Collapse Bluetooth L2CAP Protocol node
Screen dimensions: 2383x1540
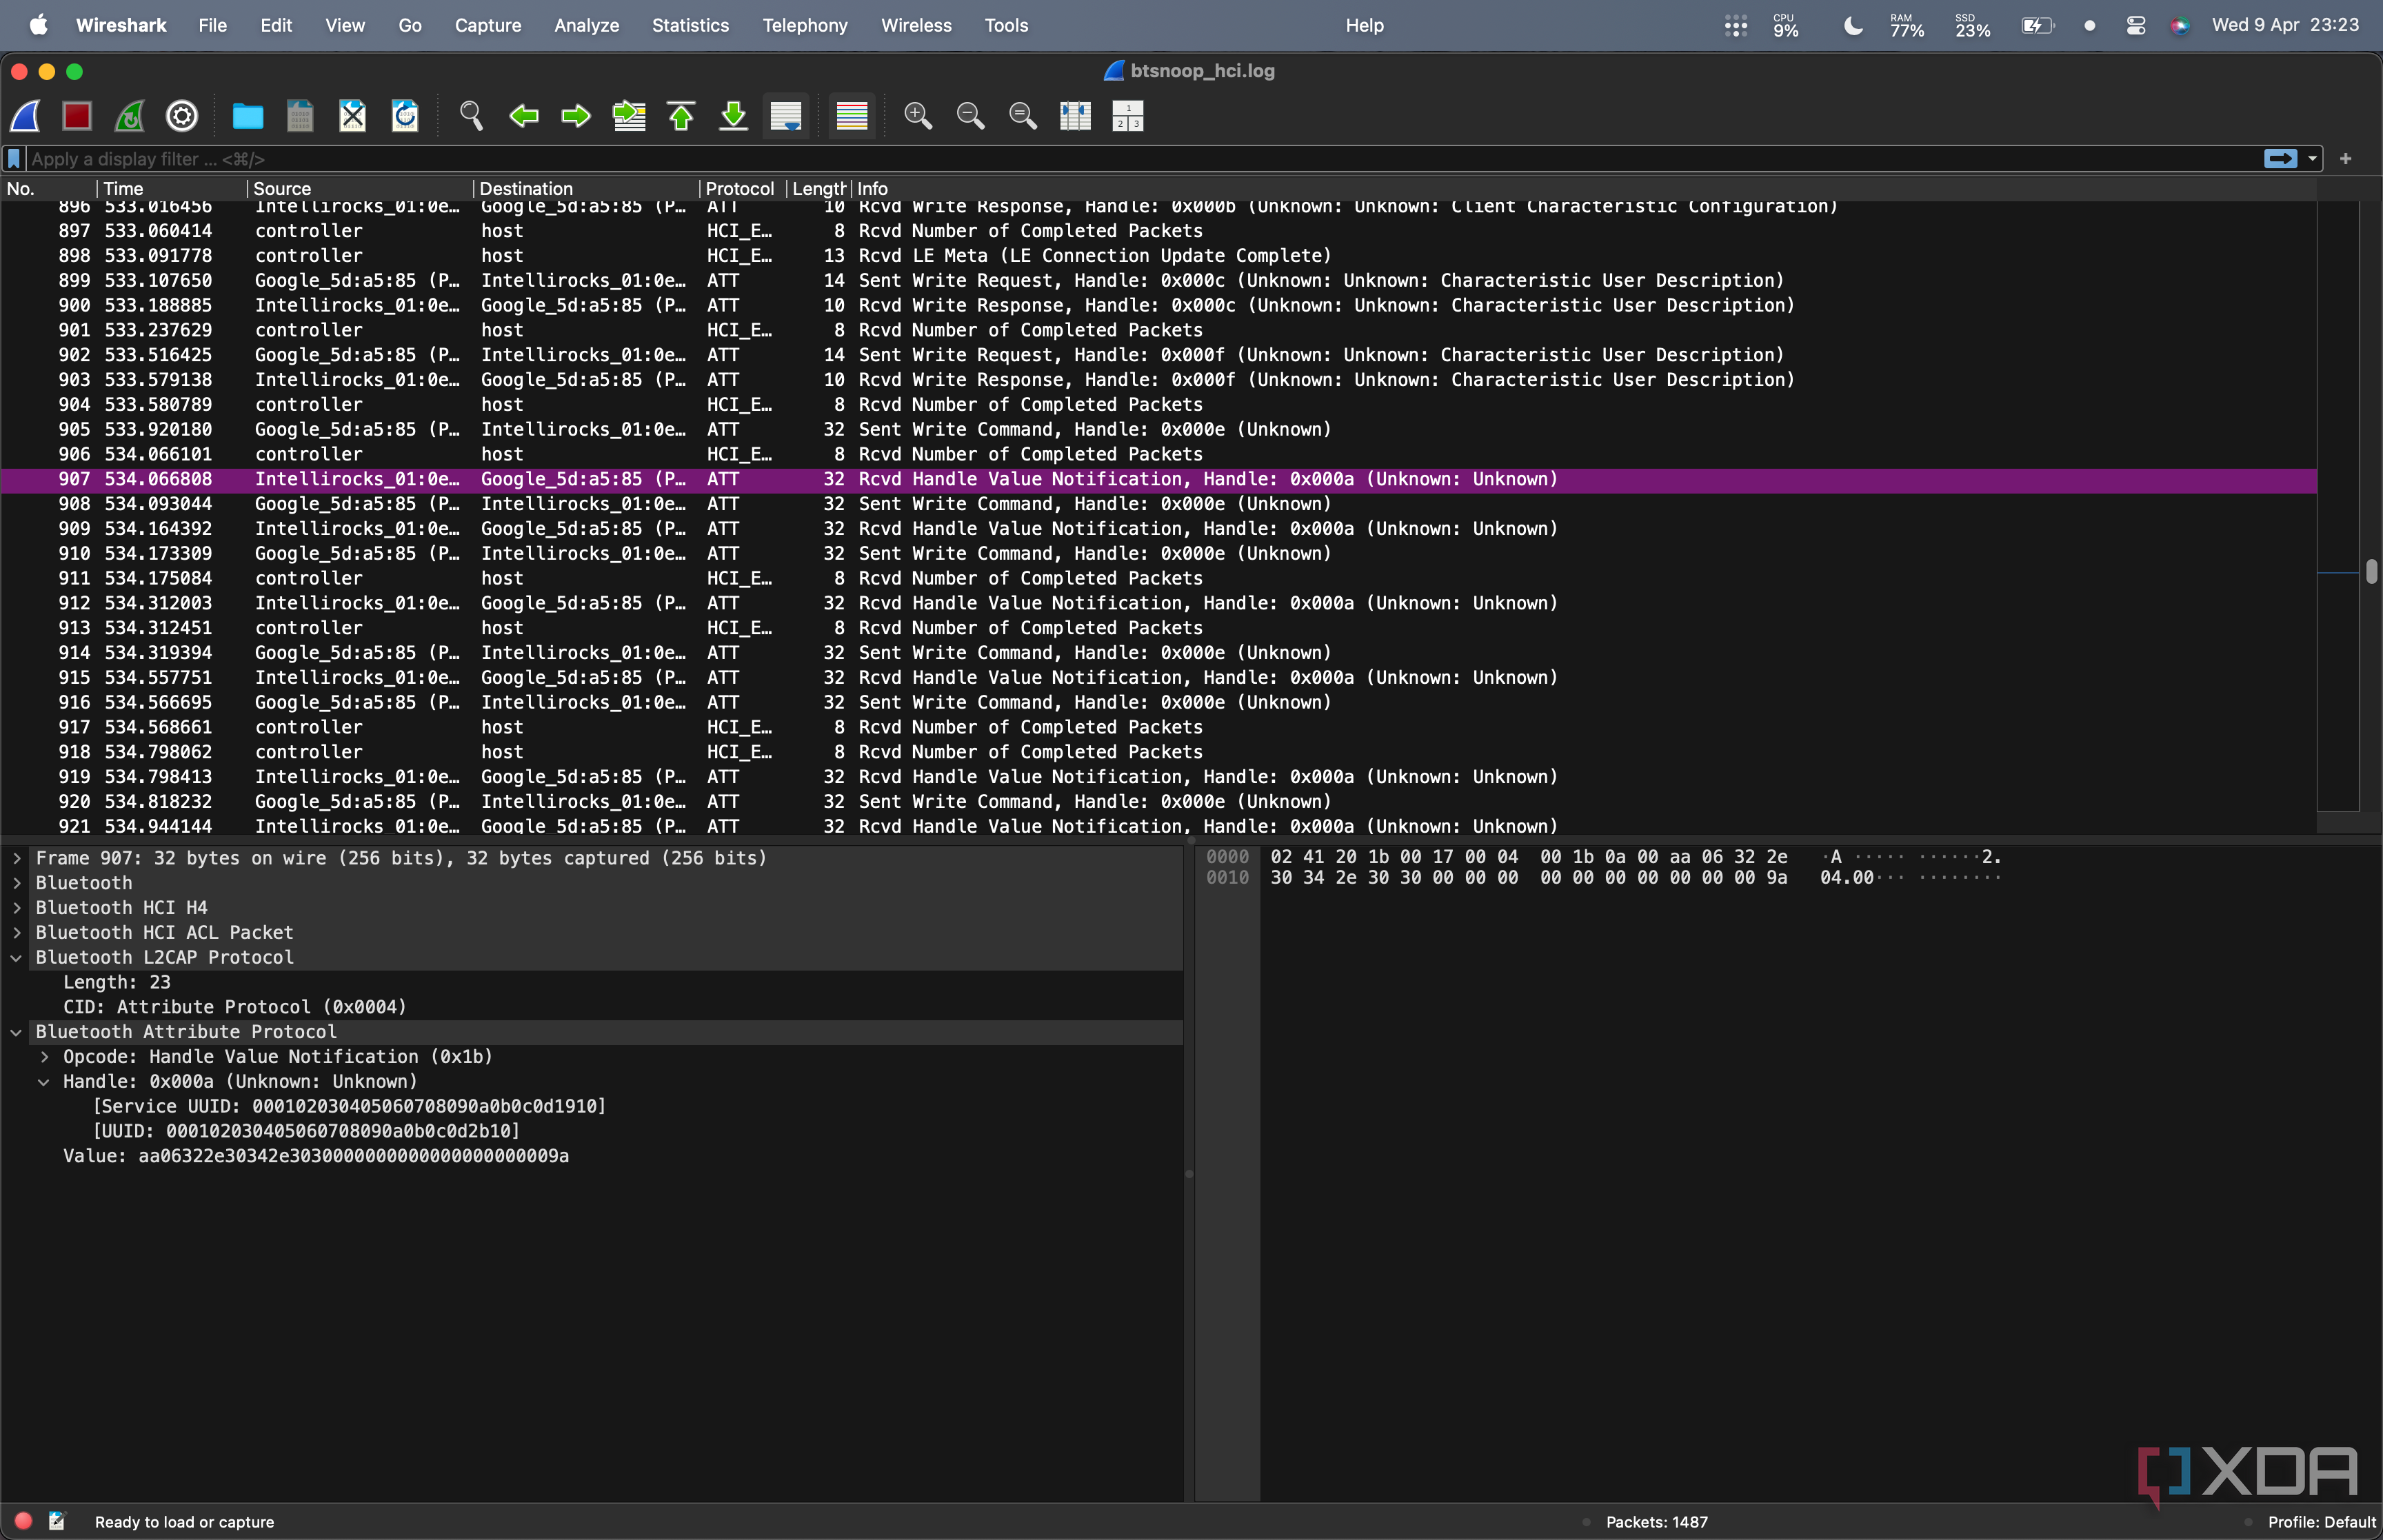pyautogui.click(x=17, y=958)
